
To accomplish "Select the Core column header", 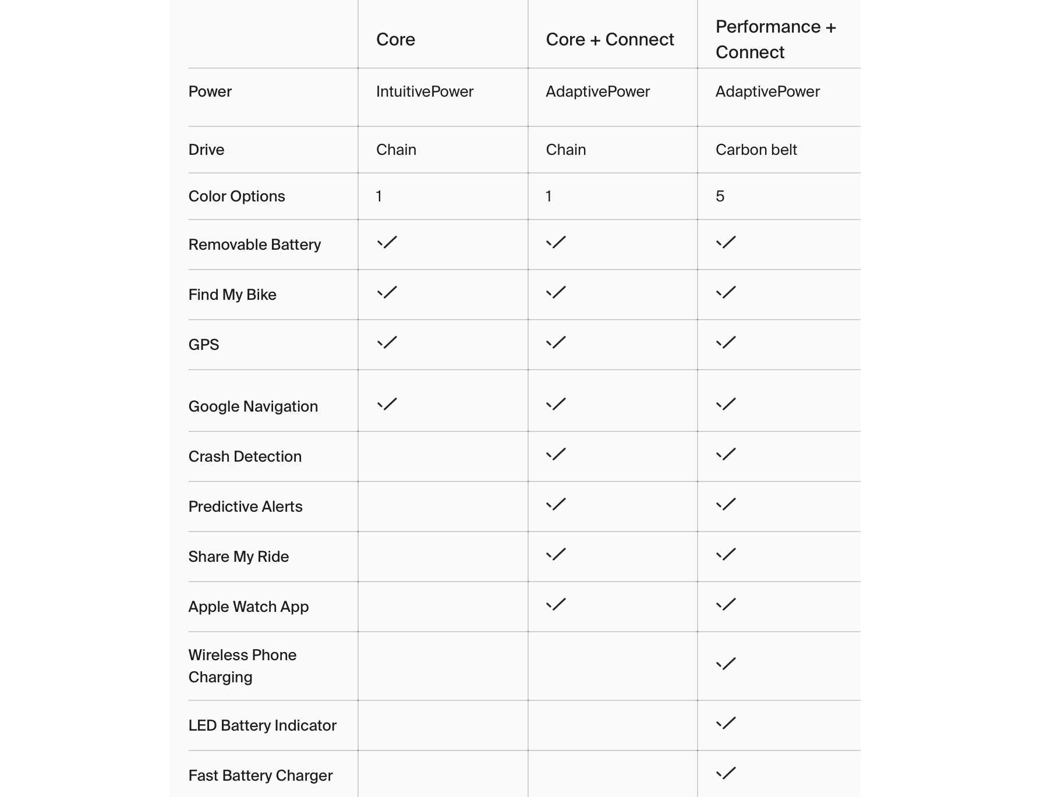I will (x=395, y=40).
